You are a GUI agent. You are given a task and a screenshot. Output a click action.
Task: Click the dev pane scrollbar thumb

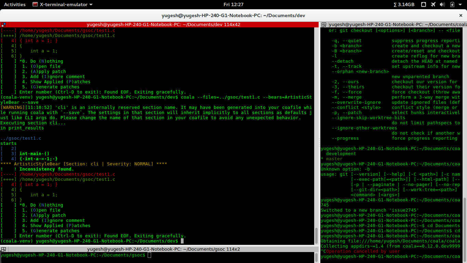point(316,235)
